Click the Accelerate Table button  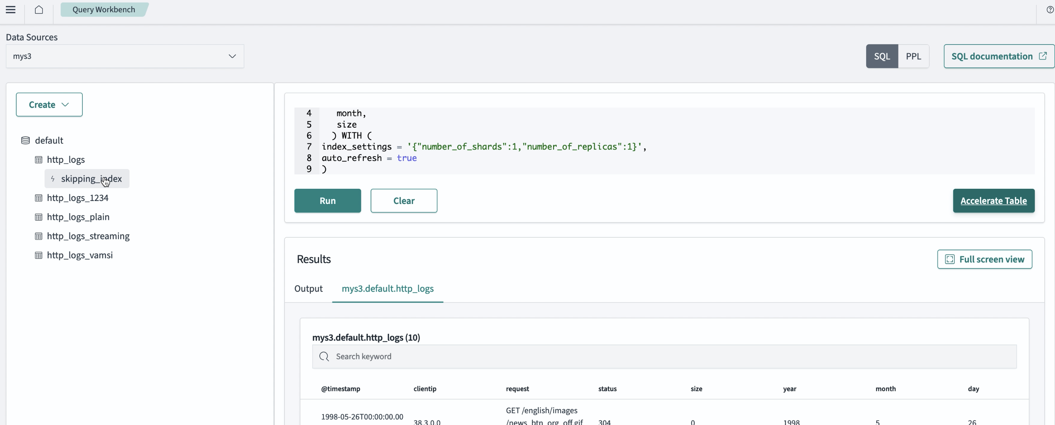(993, 201)
